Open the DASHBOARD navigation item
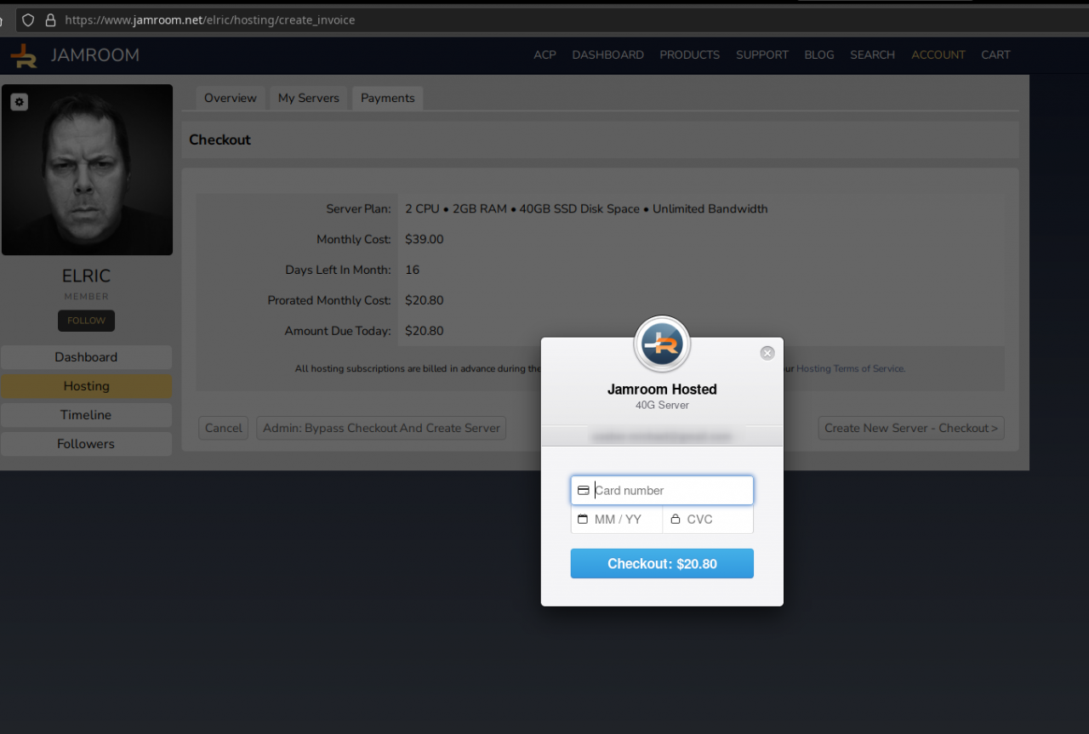This screenshot has height=734, width=1089. click(x=607, y=55)
